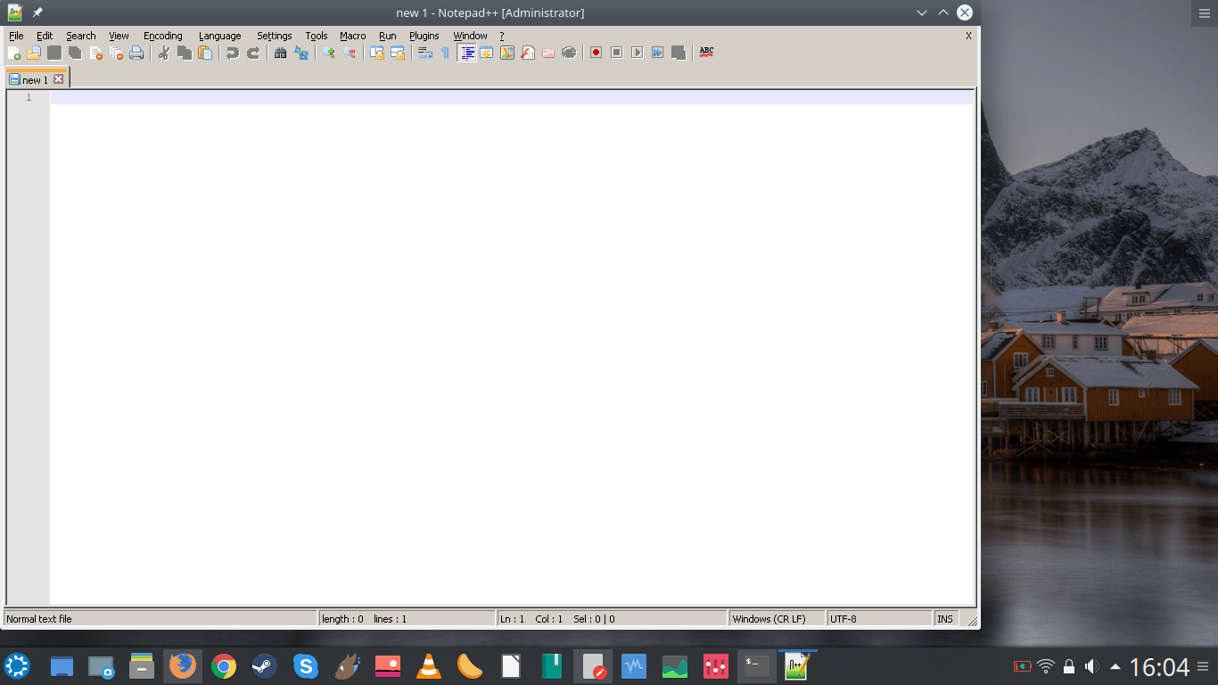Viewport: 1218px width, 685px height.
Task: Open the View menu
Action: coord(119,36)
